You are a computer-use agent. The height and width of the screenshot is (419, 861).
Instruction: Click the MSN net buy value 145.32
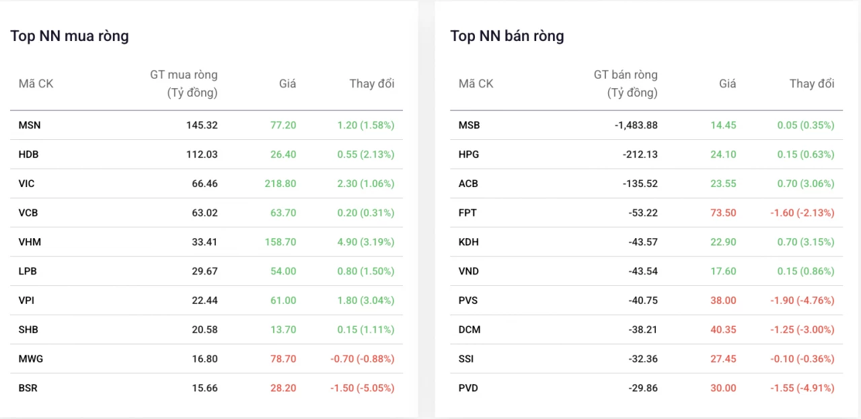tap(202, 125)
